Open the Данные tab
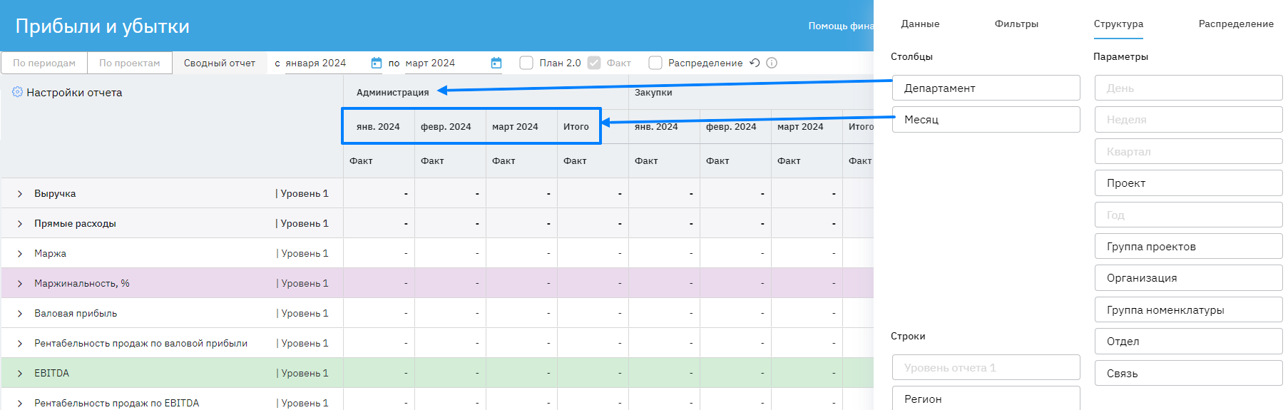This screenshot has height=410, width=1288. (x=920, y=24)
